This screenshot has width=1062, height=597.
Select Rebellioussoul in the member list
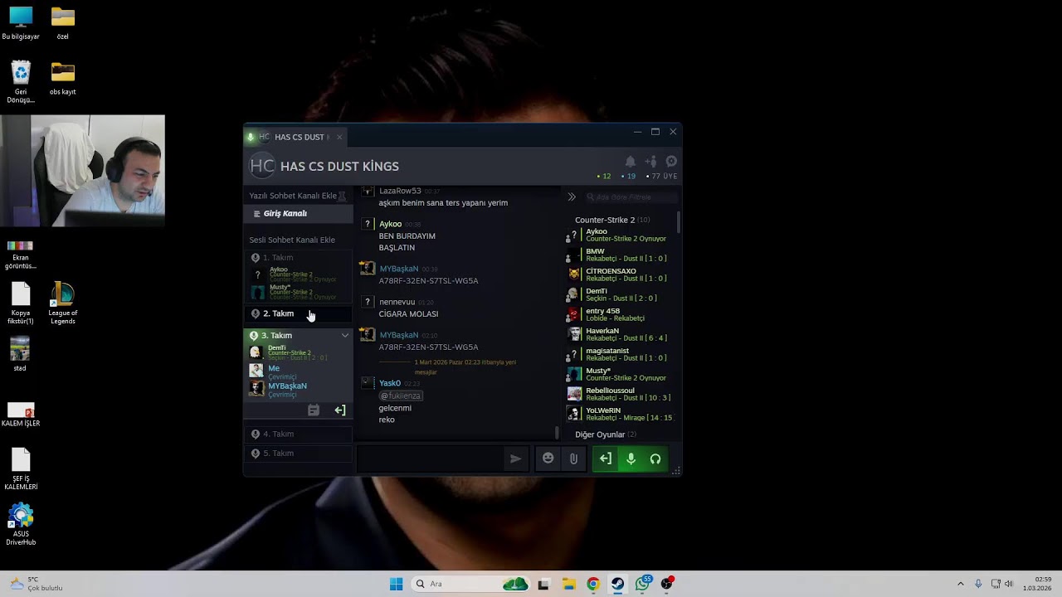pos(622,394)
